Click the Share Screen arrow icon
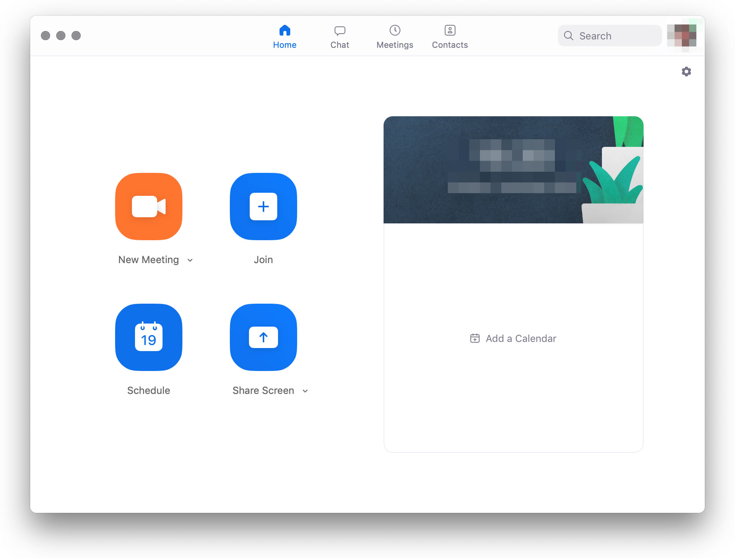The width and height of the screenshot is (735, 558). pos(263,337)
